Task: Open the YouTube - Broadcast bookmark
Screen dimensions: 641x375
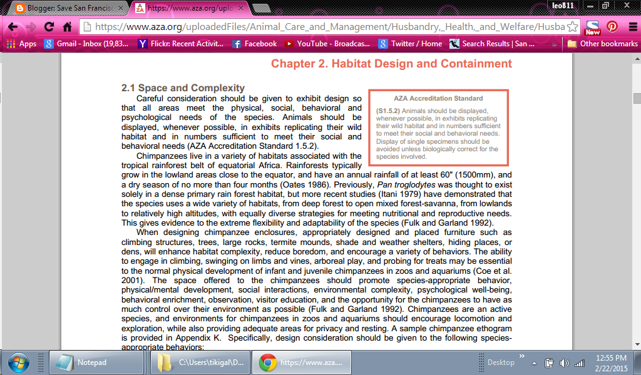Action: [327, 44]
